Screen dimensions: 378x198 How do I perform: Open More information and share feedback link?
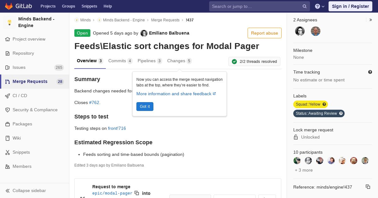(x=176, y=94)
